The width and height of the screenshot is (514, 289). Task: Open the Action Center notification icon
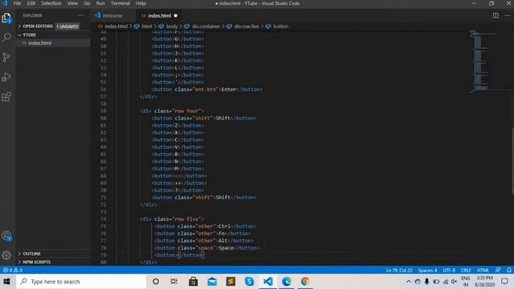(x=504, y=282)
